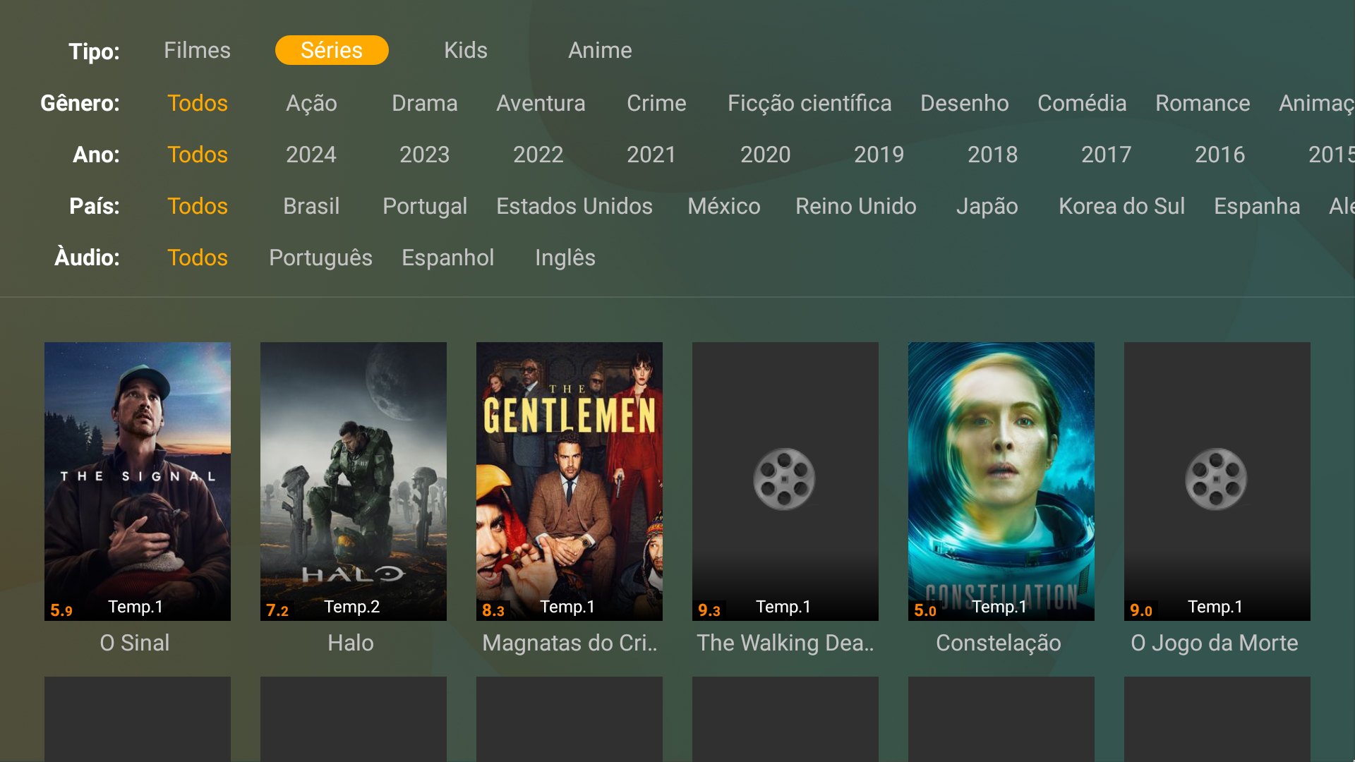
Task: Click the Temp.2 label on Halo
Action: 351,607
